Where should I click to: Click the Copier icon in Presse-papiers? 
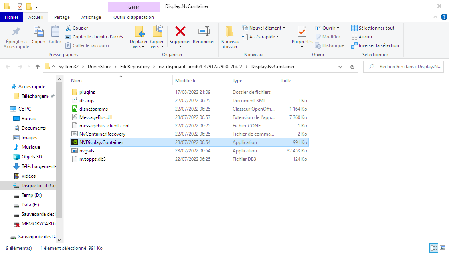(38, 32)
